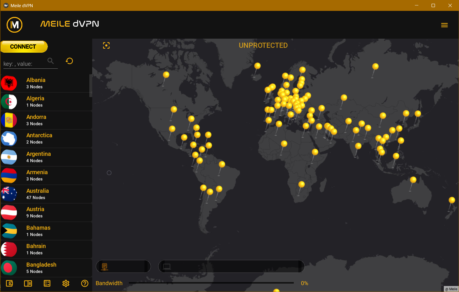Image resolution: width=459 pixels, height=292 pixels.
Task: Click the New Zealand map pin
Action: pyautogui.click(x=452, y=200)
